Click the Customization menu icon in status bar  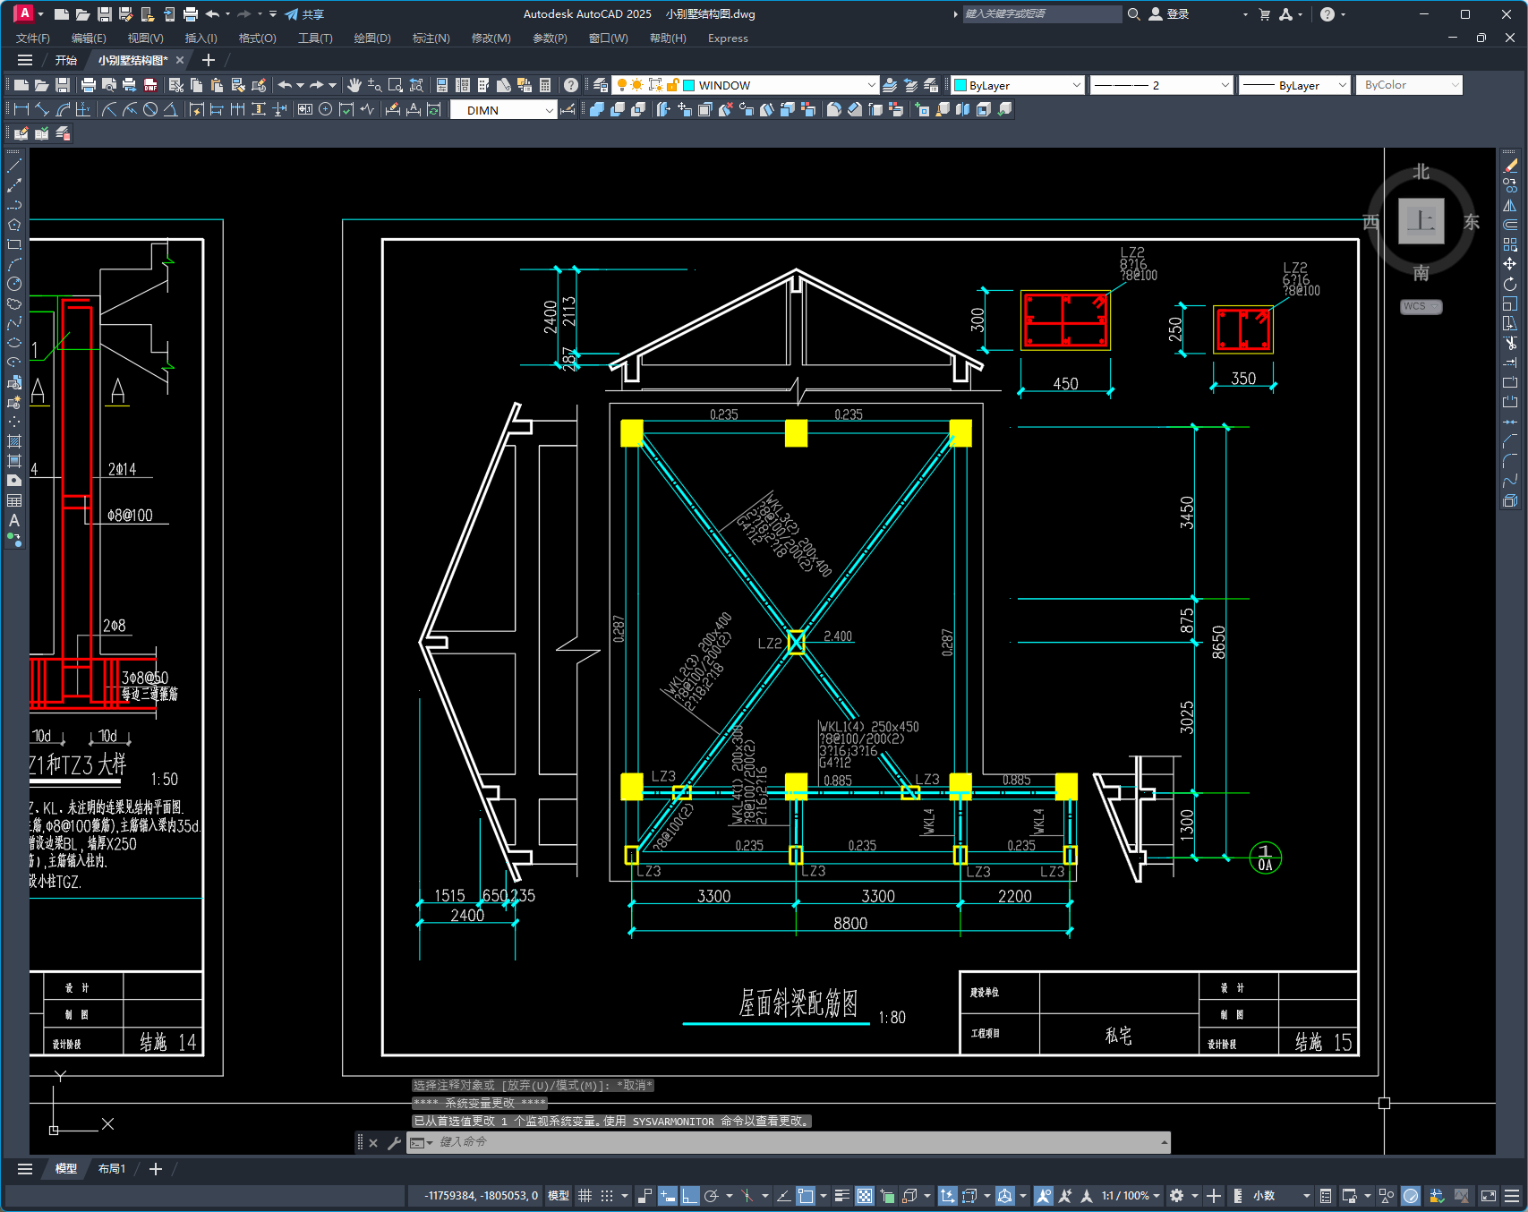(x=1512, y=1196)
